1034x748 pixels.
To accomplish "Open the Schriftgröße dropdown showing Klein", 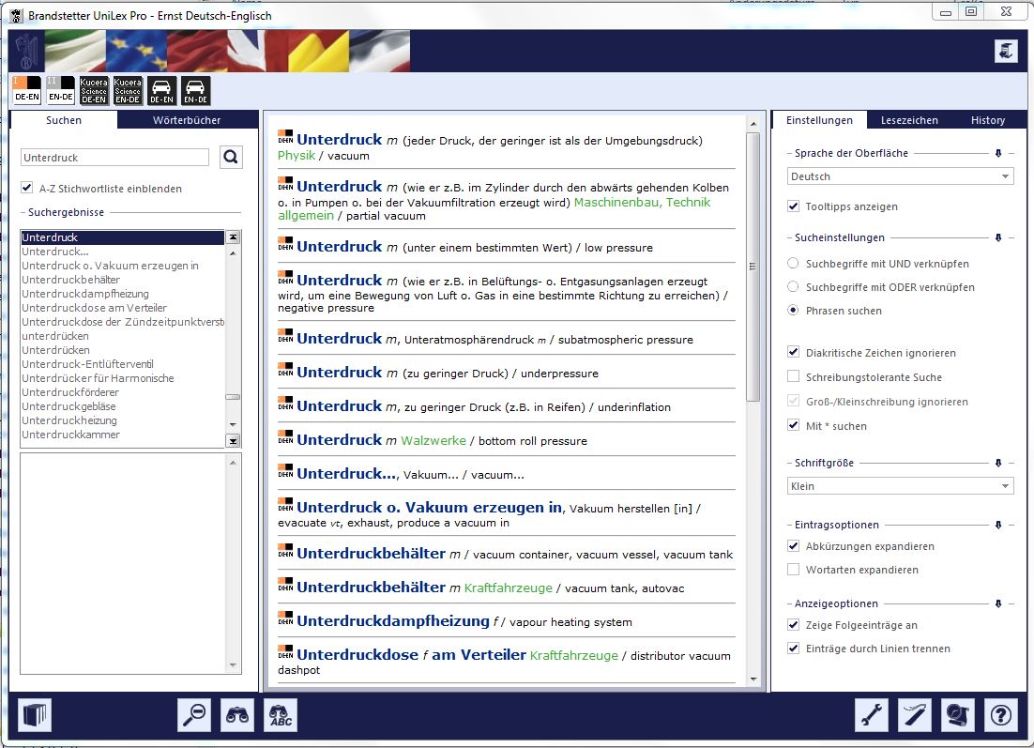I will point(900,486).
